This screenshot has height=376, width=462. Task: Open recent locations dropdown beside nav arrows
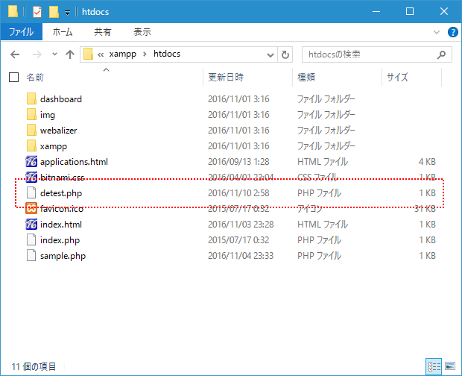pyautogui.click(x=54, y=54)
